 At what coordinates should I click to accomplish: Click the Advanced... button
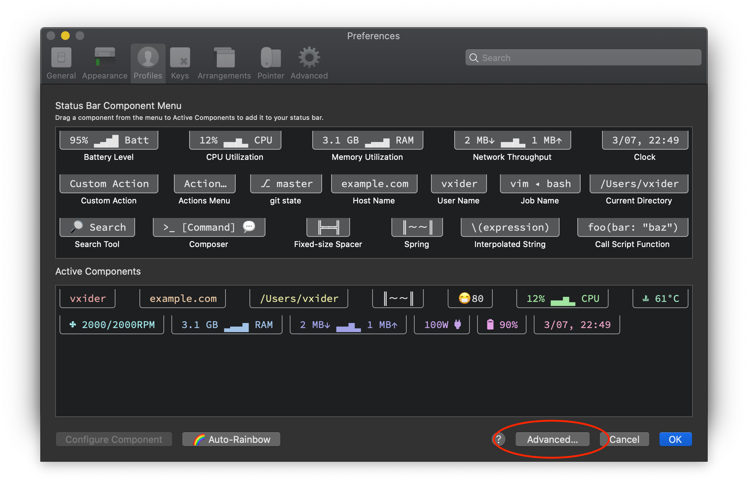coord(552,440)
